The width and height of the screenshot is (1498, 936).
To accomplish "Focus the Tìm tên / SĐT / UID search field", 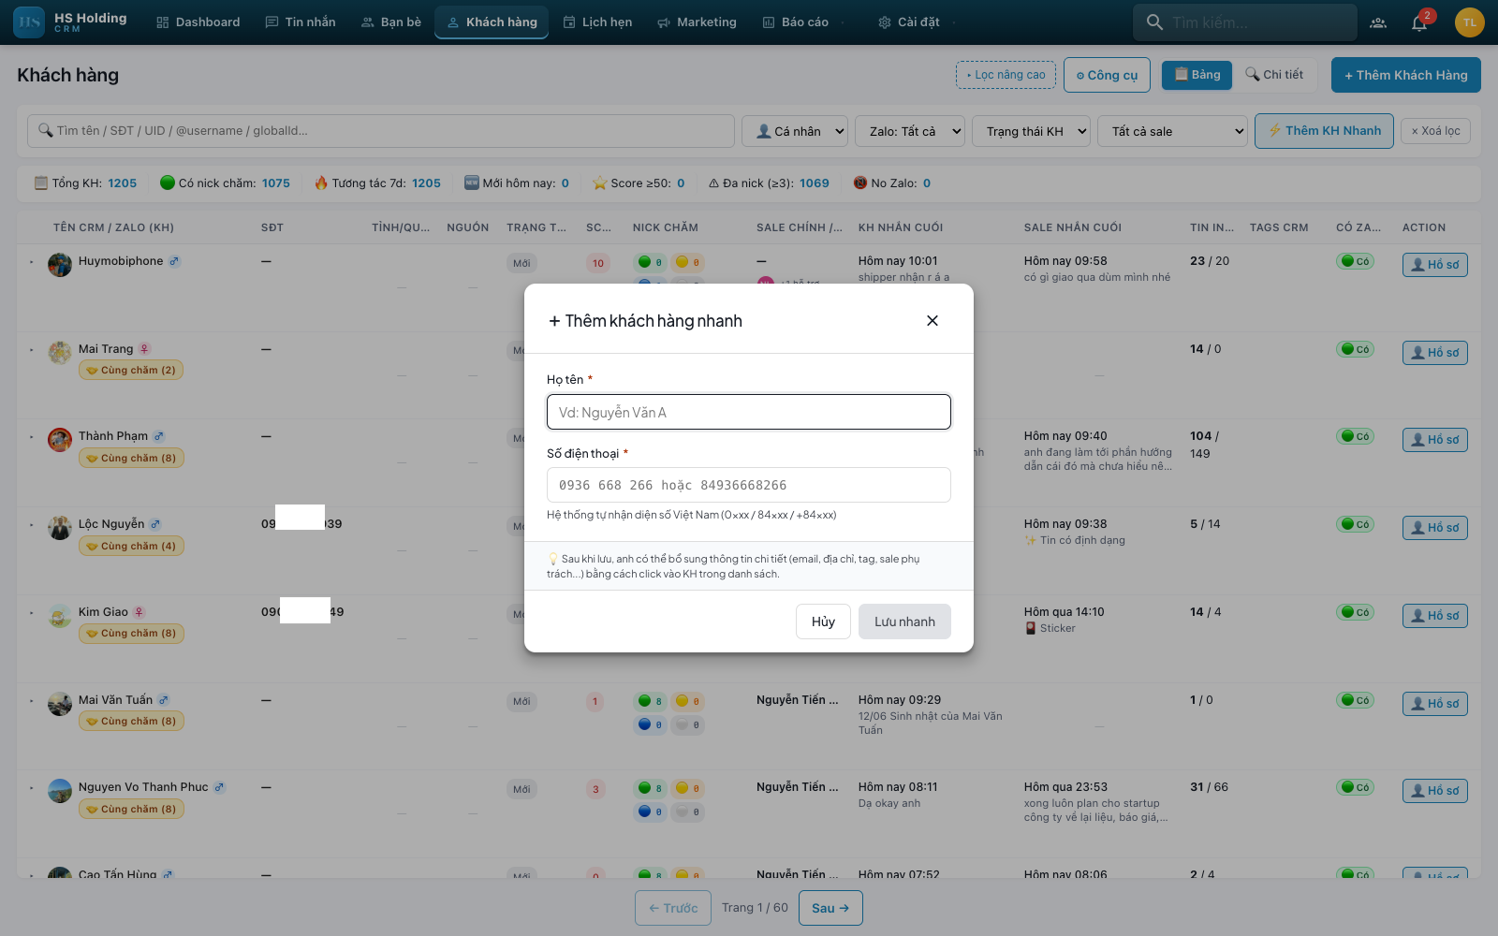I will tap(381, 131).
